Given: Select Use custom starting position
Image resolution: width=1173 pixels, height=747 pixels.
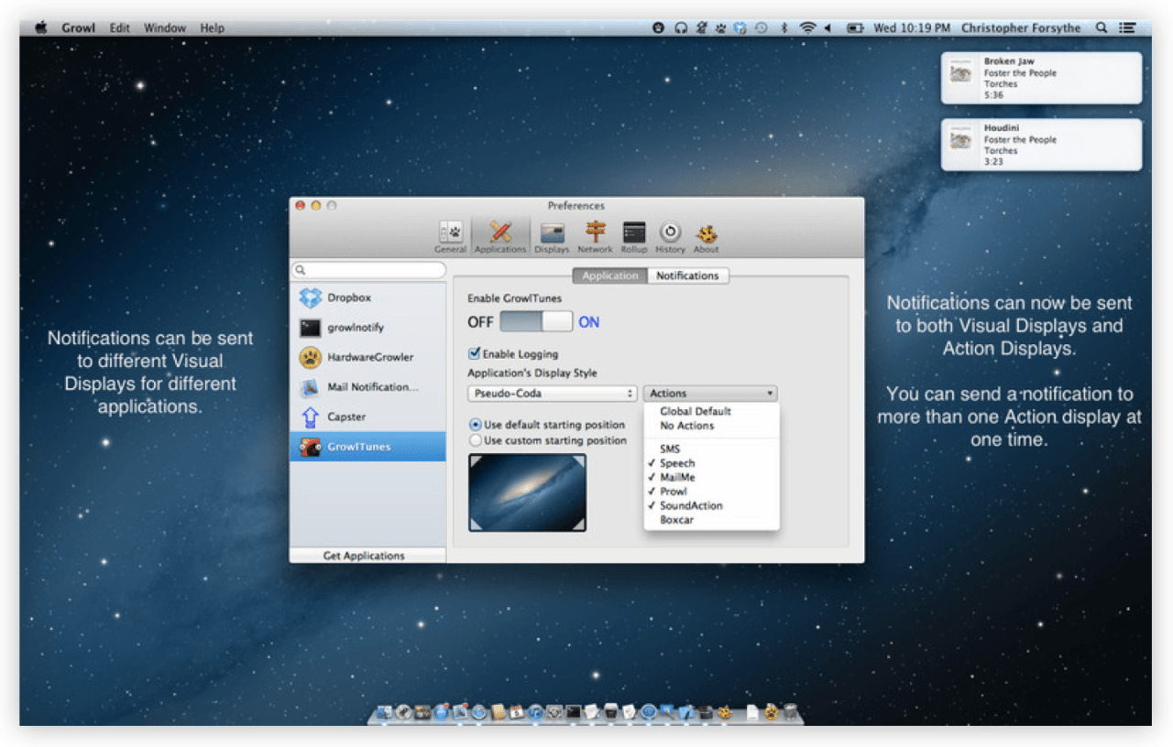Looking at the screenshot, I should coord(476,440).
